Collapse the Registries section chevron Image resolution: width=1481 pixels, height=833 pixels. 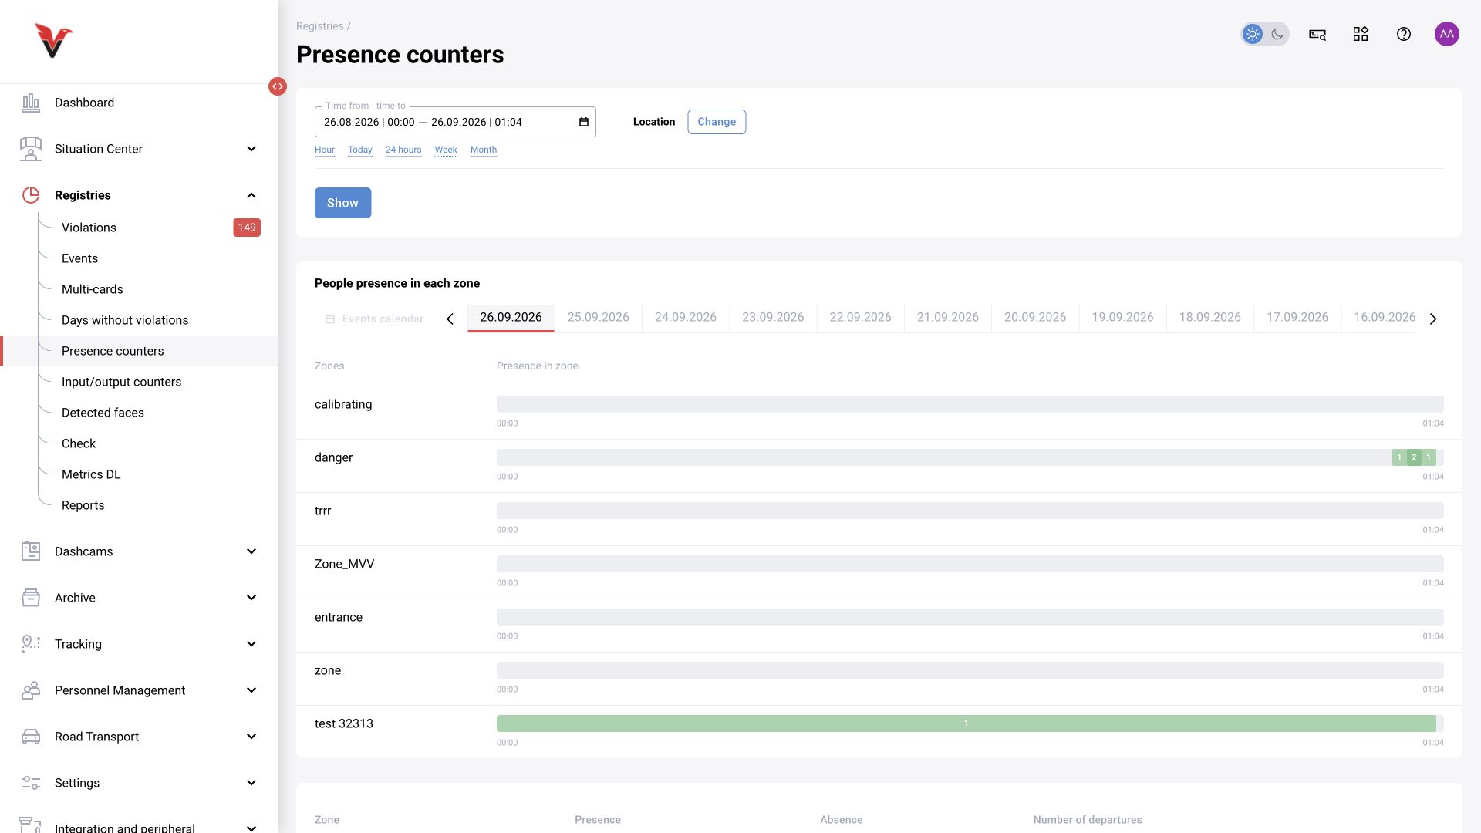(251, 195)
